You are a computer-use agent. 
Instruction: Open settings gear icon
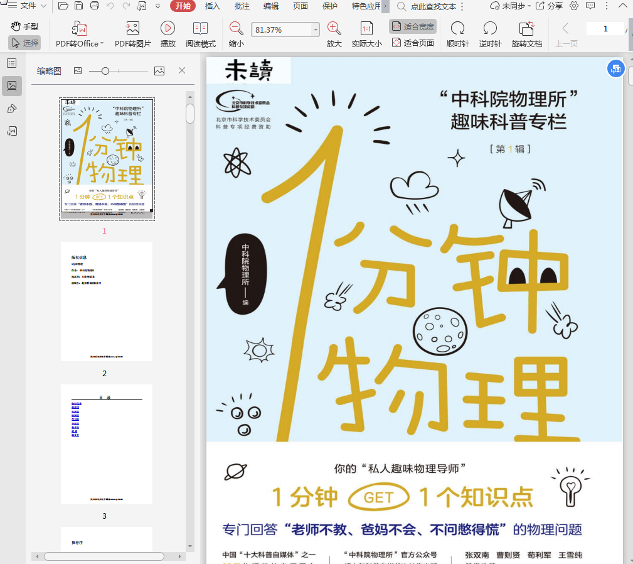coord(574,6)
